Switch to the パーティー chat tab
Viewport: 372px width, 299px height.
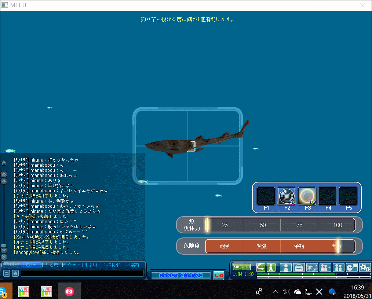point(72,265)
